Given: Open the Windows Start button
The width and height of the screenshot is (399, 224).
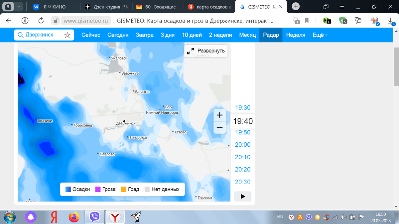Looking at the screenshot, I should click(9, 217).
